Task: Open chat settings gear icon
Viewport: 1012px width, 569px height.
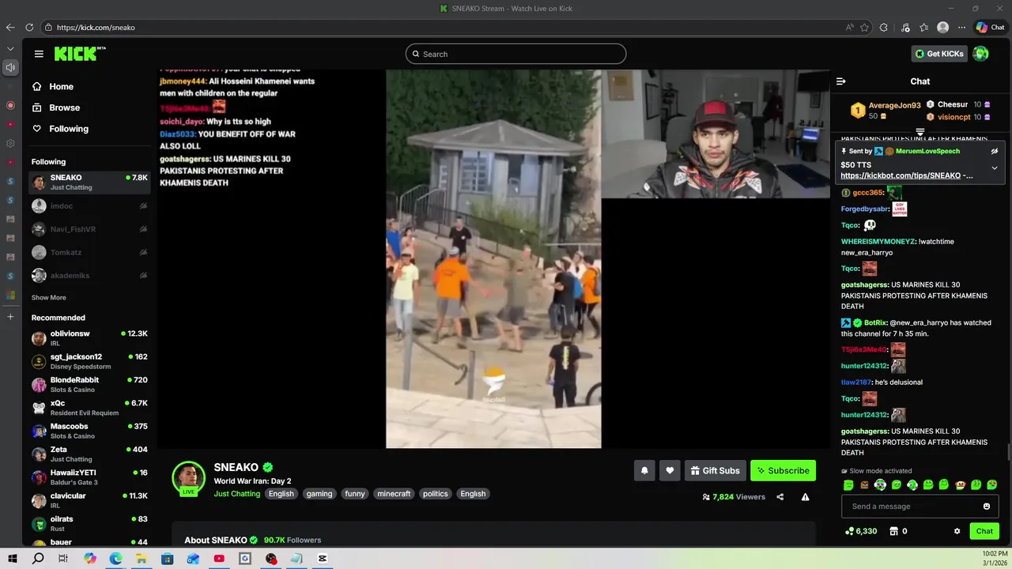Action: click(x=957, y=532)
